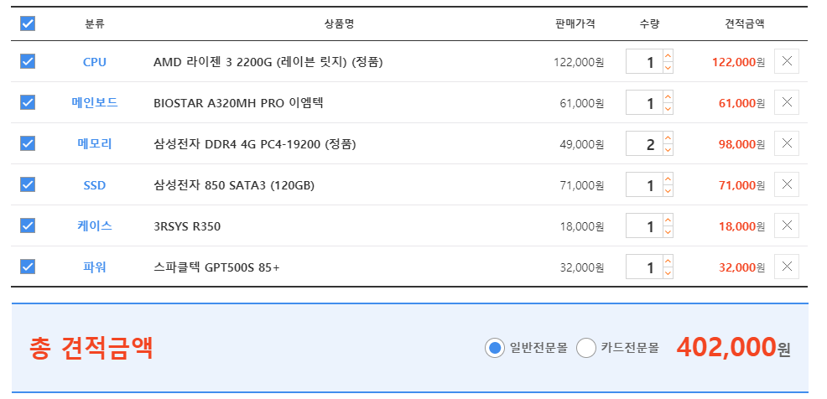Uncheck the select-all checkbox in header
The image size is (827, 399).
coord(28,23)
